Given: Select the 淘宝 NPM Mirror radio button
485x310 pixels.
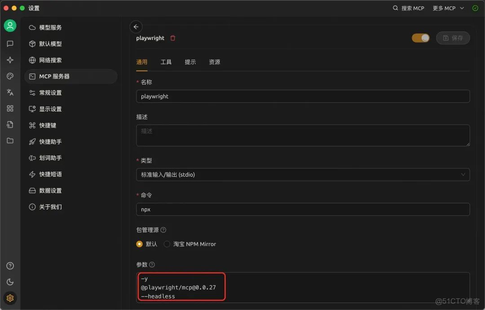Looking at the screenshot, I should pos(167,244).
